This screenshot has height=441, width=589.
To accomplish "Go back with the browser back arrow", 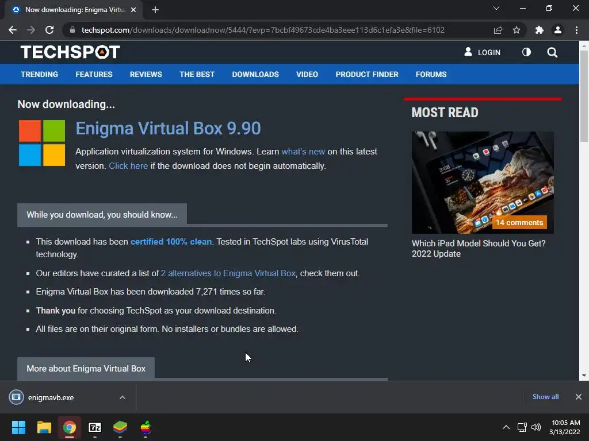I will tap(13, 30).
